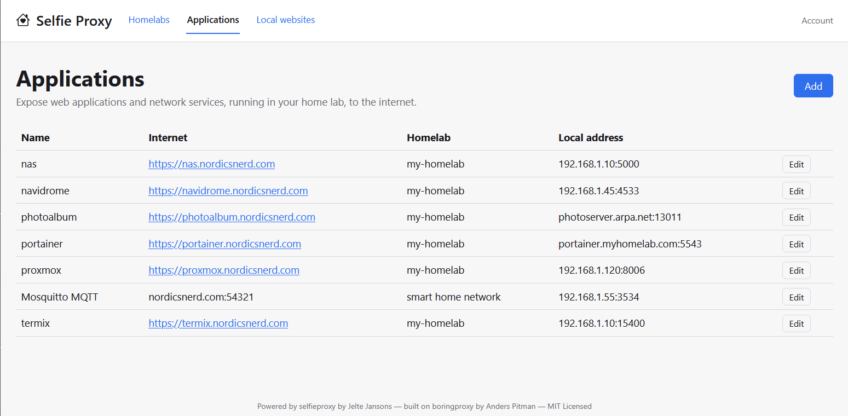The image size is (848, 416).
Task: Click the blue Add button
Action: pos(813,86)
